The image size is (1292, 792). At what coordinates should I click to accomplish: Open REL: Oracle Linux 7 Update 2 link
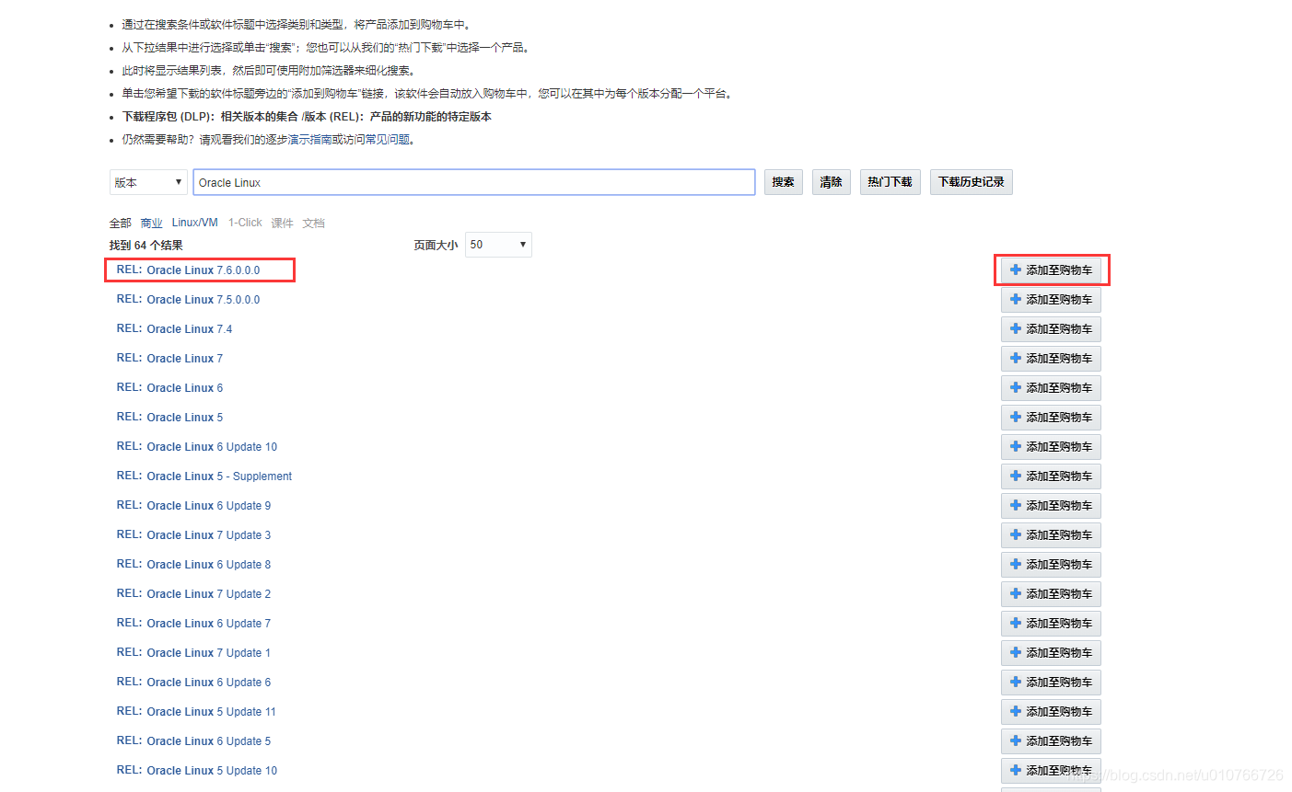pos(194,594)
